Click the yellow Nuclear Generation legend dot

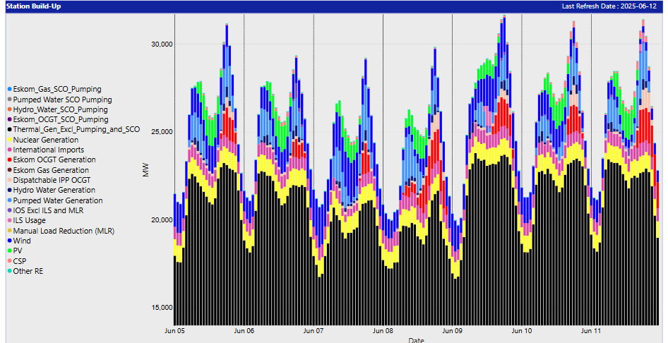coord(9,140)
